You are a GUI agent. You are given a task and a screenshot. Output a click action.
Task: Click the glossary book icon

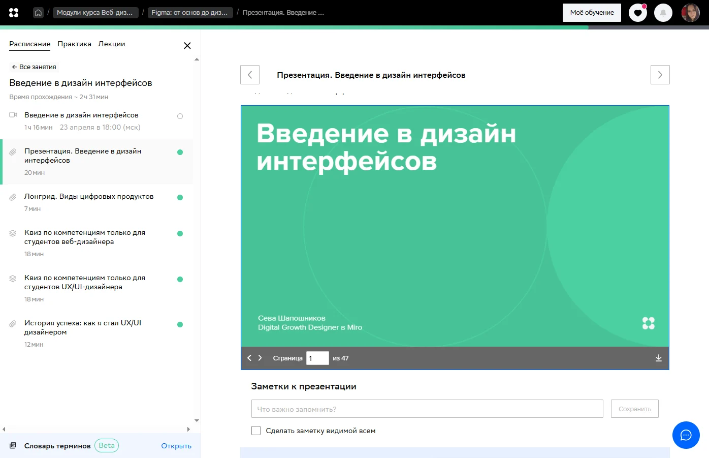point(13,446)
